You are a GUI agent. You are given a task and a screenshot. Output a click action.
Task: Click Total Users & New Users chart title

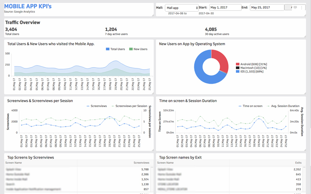point(51,44)
